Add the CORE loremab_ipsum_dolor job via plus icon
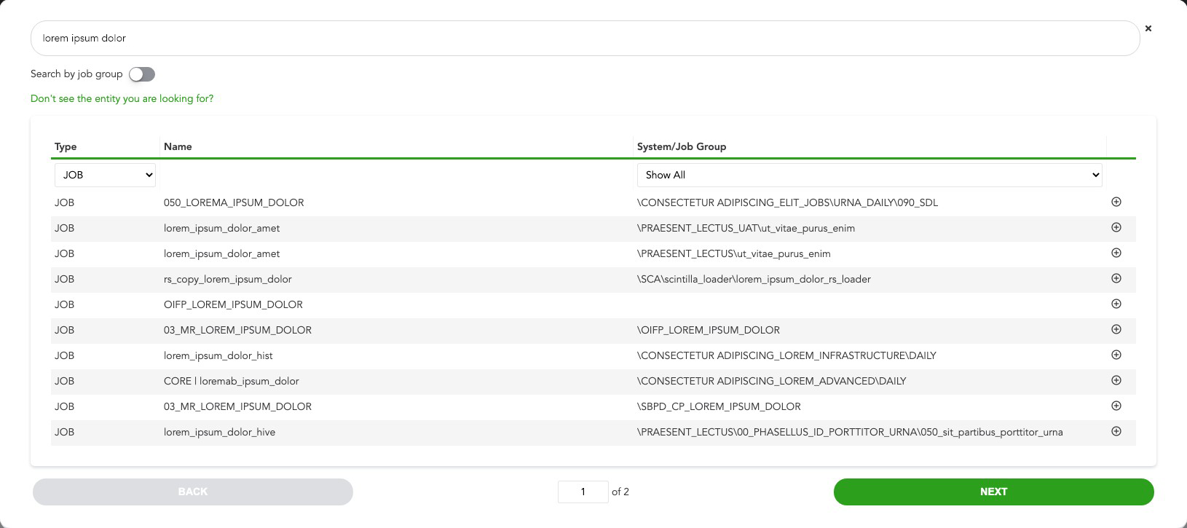 (x=1116, y=380)
